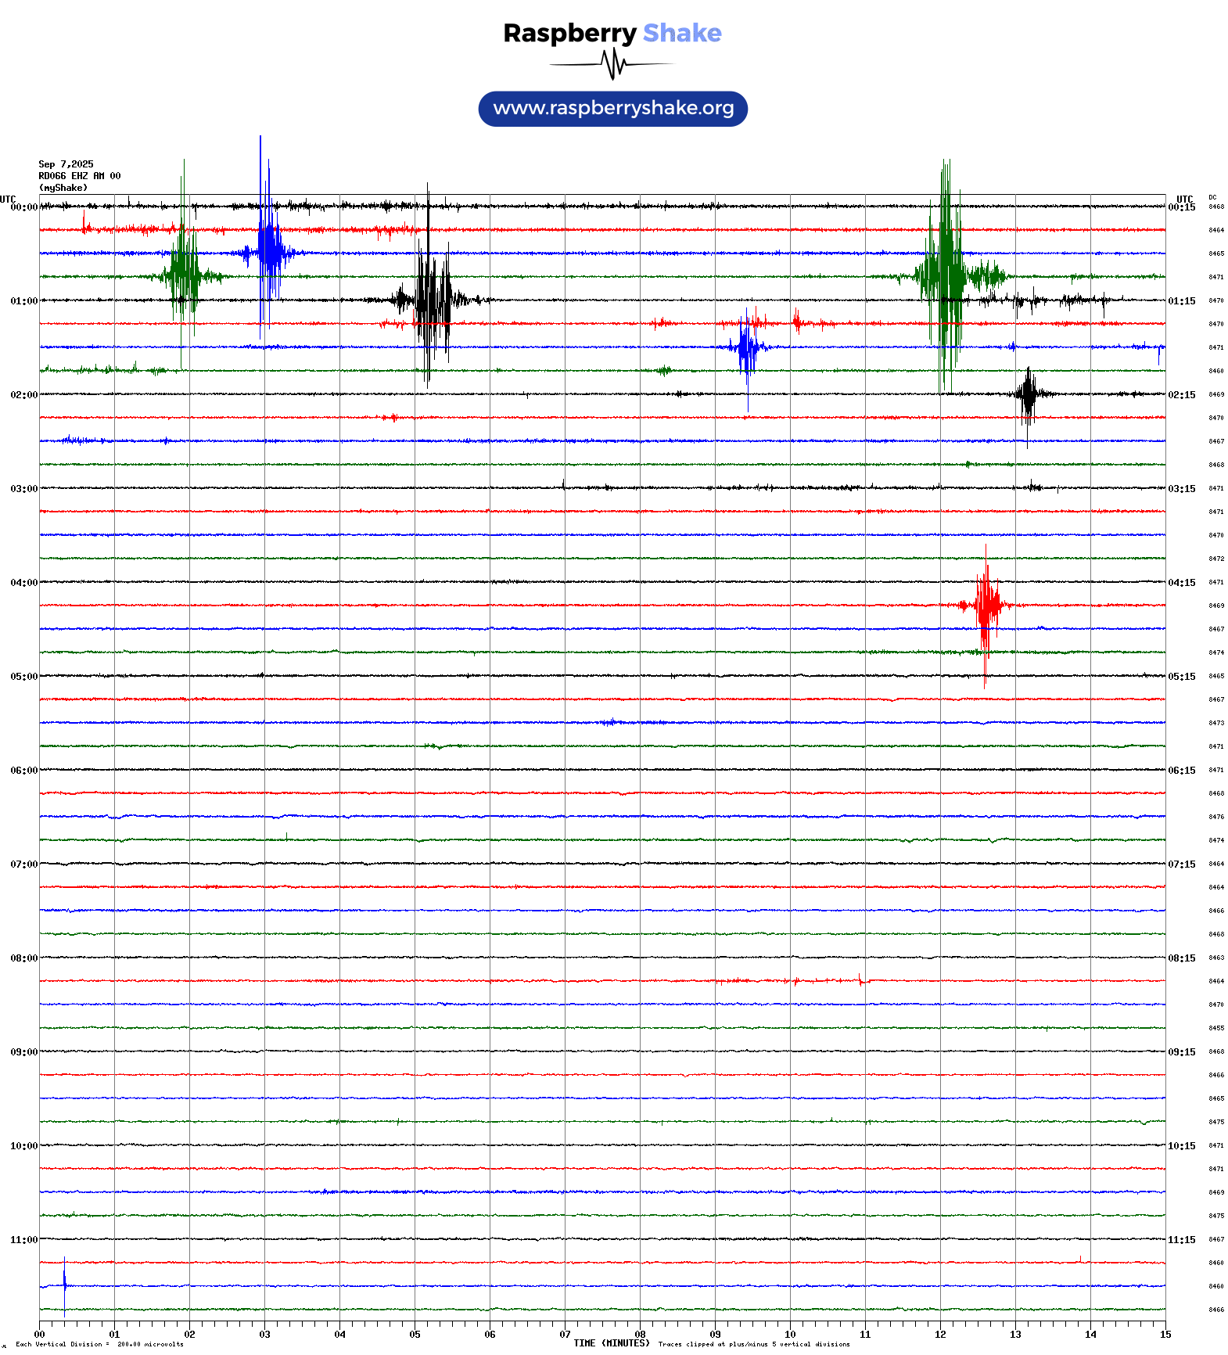
Task: Click the 09:15 label on right axis
Action: [x=1181, y=1052]
